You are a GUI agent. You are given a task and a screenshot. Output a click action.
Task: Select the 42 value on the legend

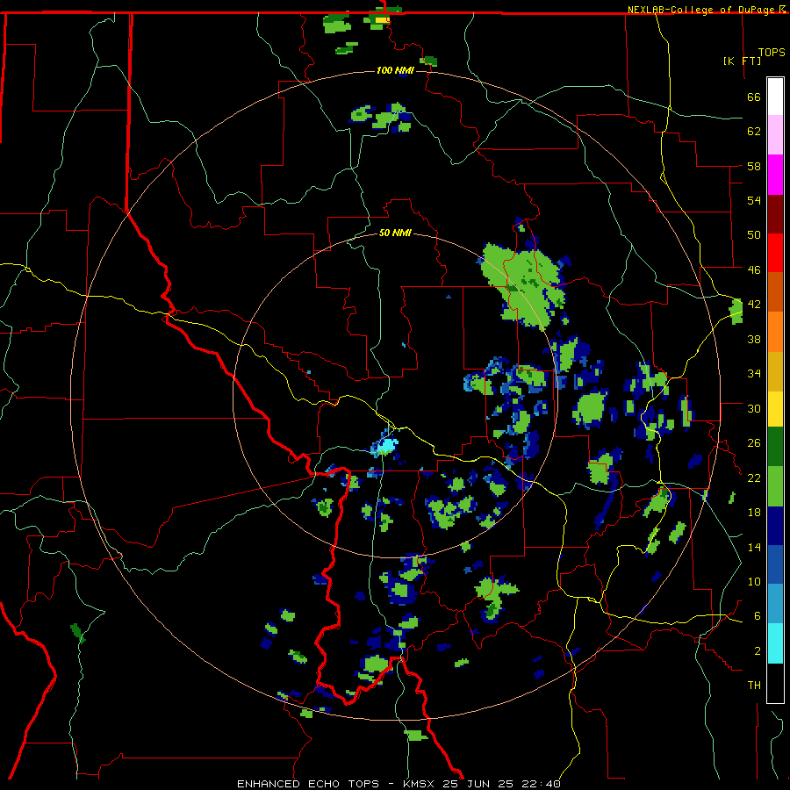(754, 305)
